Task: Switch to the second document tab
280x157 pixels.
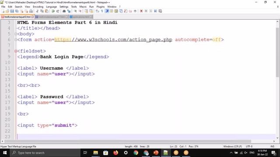Action: (52, 17)
